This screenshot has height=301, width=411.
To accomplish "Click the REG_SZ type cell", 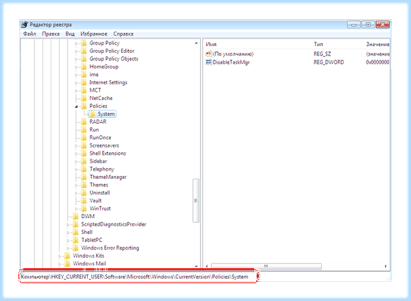I will coord(322,53).
